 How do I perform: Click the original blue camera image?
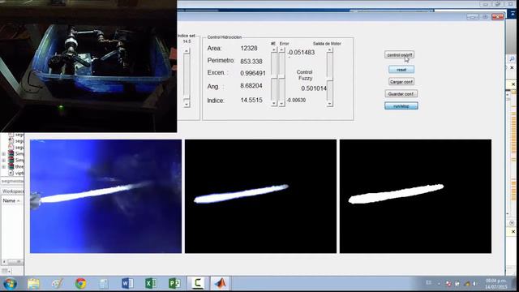click(x=105, y=196)
